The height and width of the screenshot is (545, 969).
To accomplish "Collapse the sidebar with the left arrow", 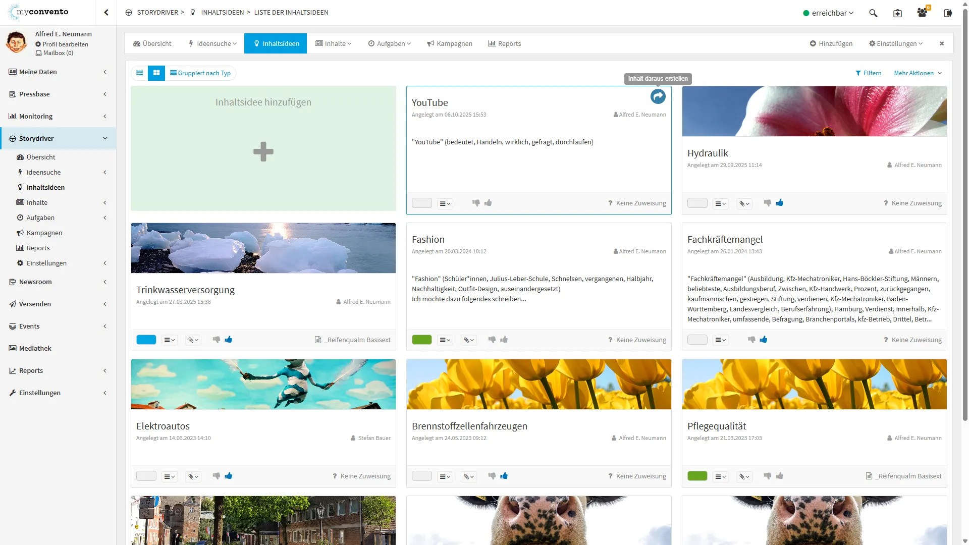I will (106, 13).
